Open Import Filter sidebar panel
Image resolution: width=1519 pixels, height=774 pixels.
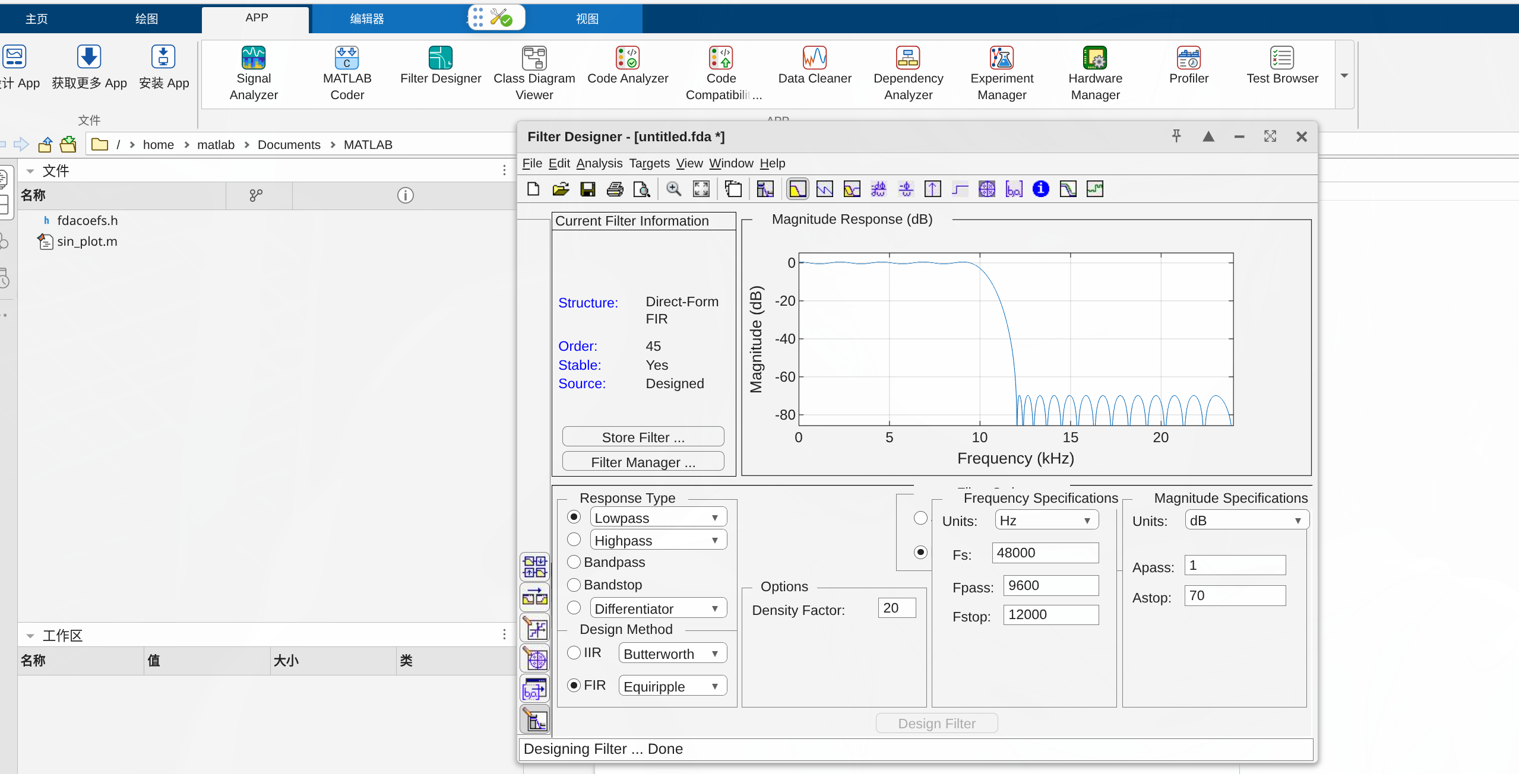click(x=534, y=690)
